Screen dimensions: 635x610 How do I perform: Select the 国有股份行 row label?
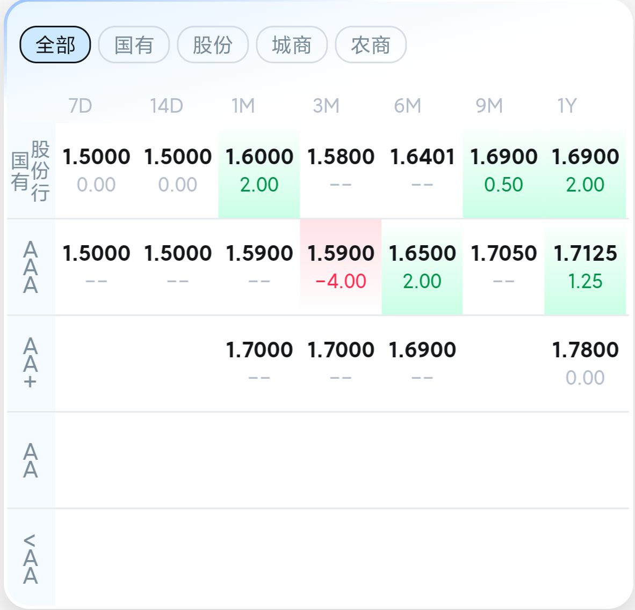click(x=31, y=171)
